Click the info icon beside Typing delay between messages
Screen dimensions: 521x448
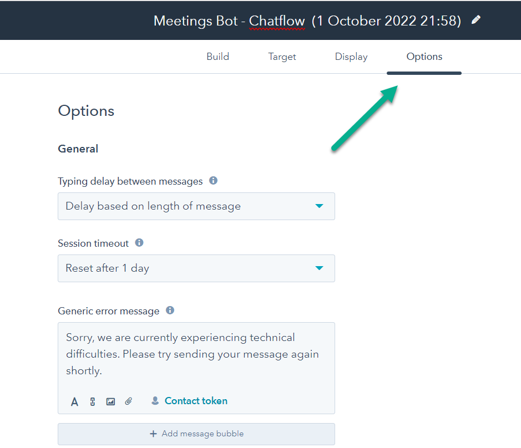pyautogui.click(x=213, y=180)
